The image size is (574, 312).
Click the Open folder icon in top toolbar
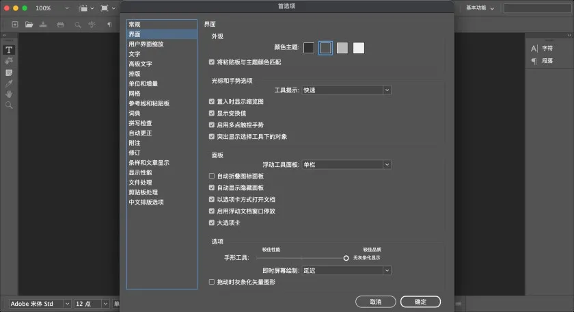(29, 25)
